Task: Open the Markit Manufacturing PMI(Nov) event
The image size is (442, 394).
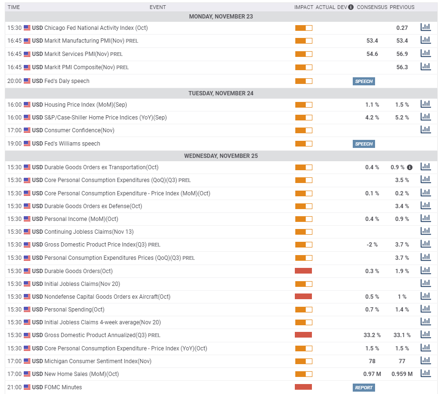Action: pos(85,41)
